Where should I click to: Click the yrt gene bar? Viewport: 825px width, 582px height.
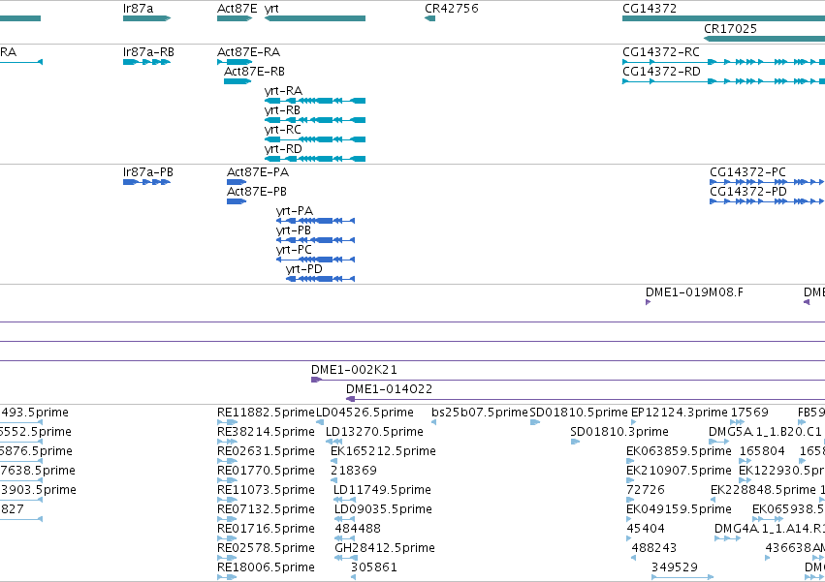(x=315, y=18)
